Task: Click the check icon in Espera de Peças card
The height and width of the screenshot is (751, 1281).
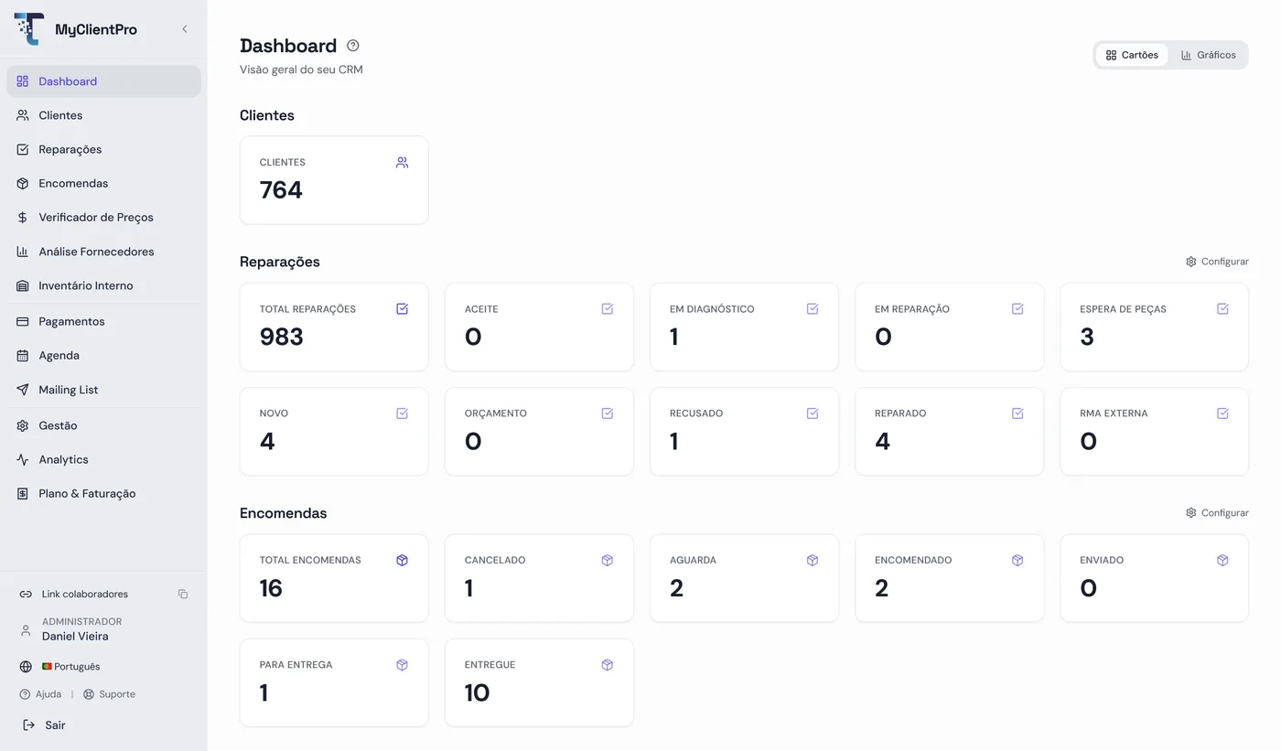Action: 1222,309
